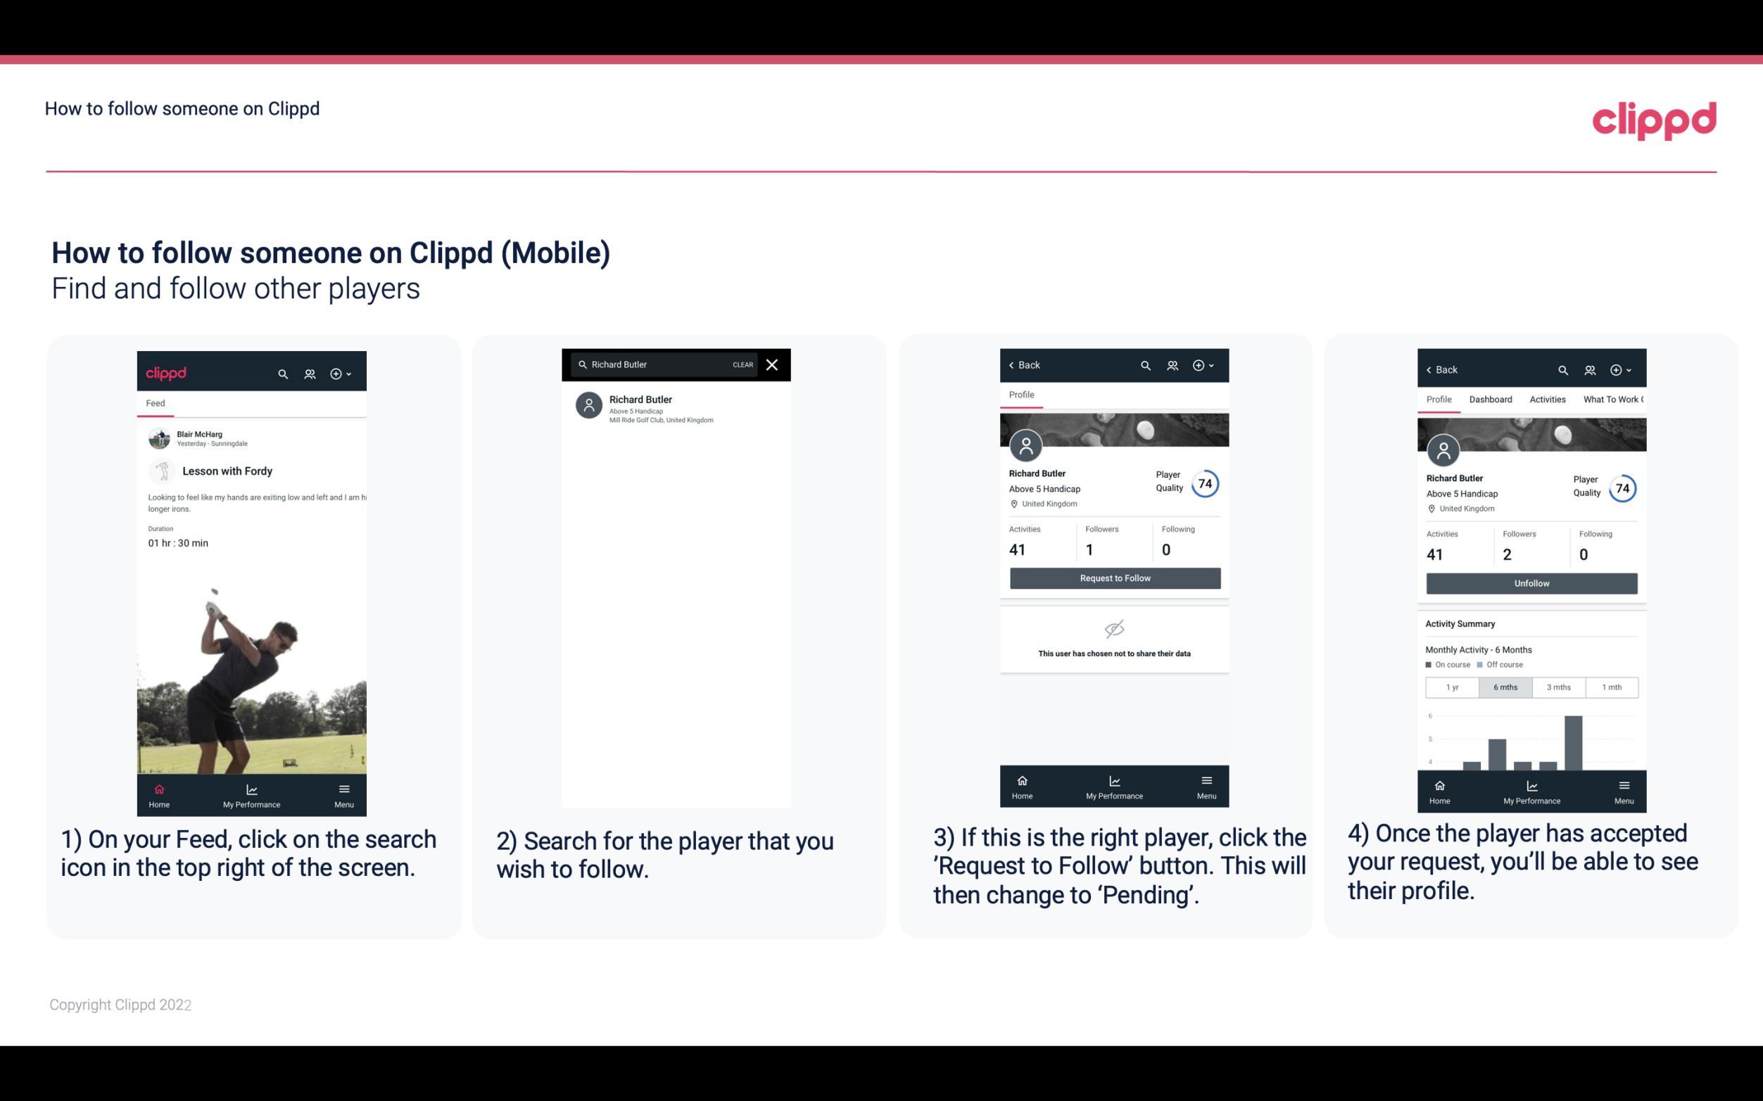Expand the Activities tab on profile view

pos(1545,398)
